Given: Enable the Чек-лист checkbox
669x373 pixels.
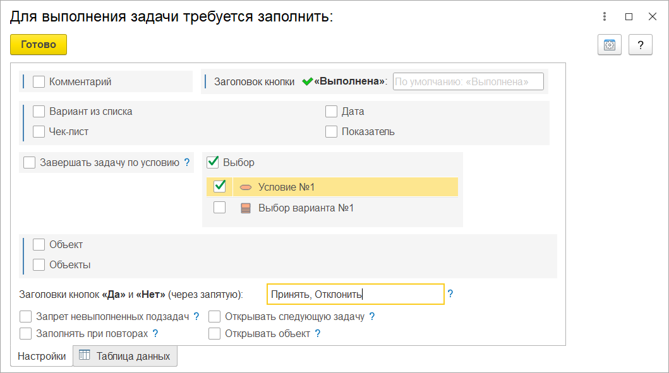Looking at the screenshot, I should tap(39, 131).
